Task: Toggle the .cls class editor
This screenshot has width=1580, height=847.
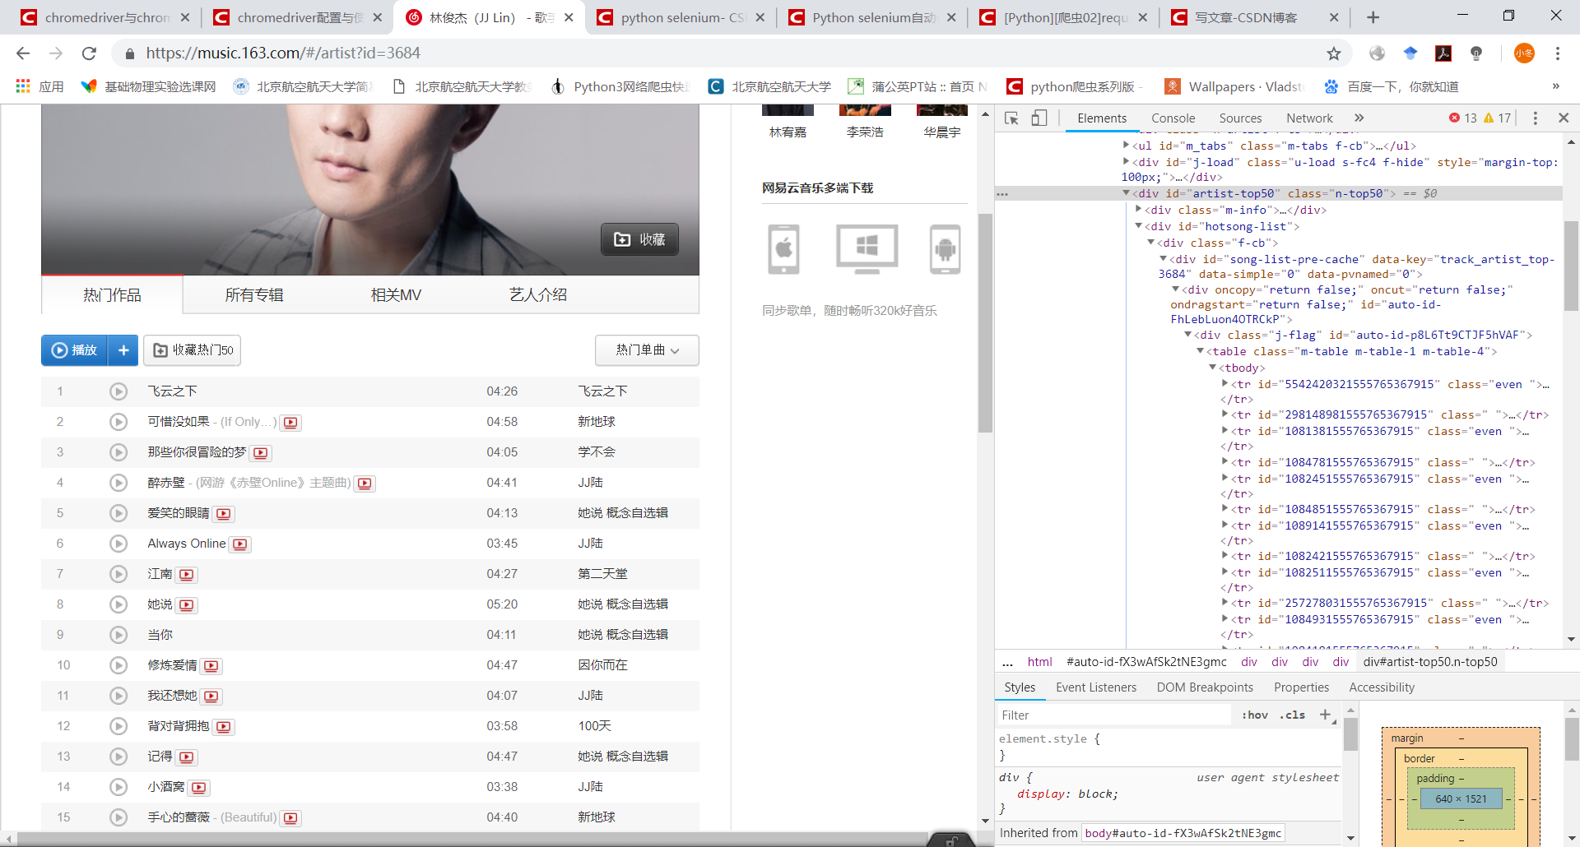Action: click(x=1292, y=715)
